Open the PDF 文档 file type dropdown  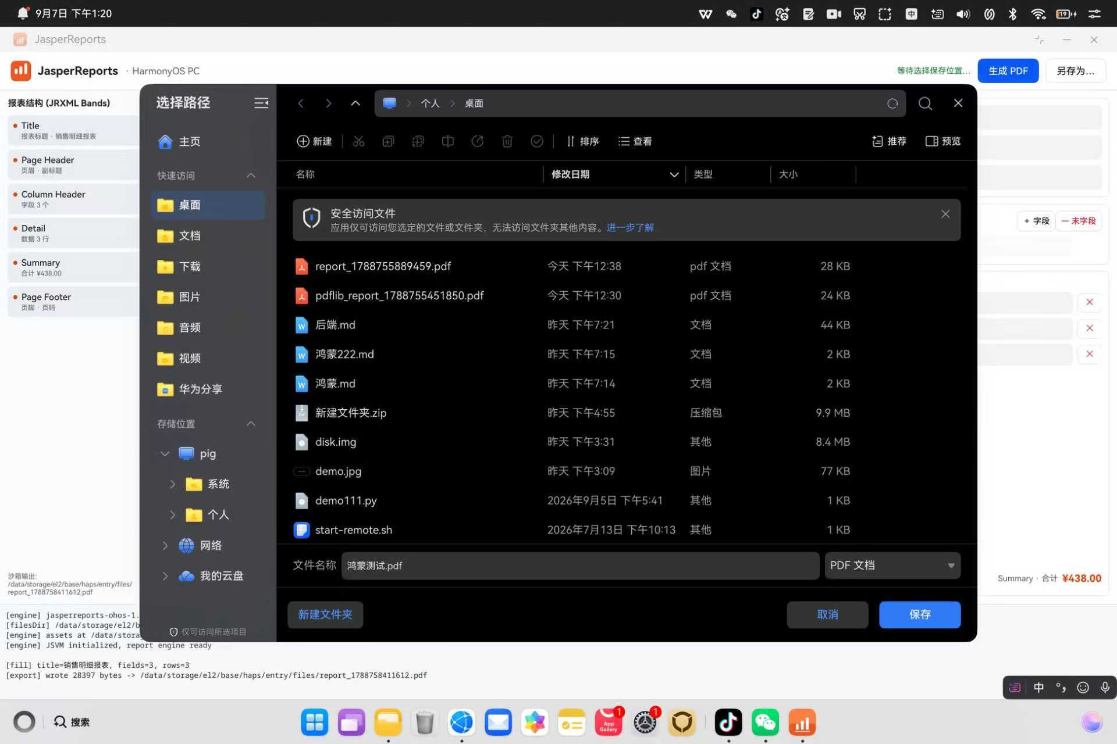(892, 566)
